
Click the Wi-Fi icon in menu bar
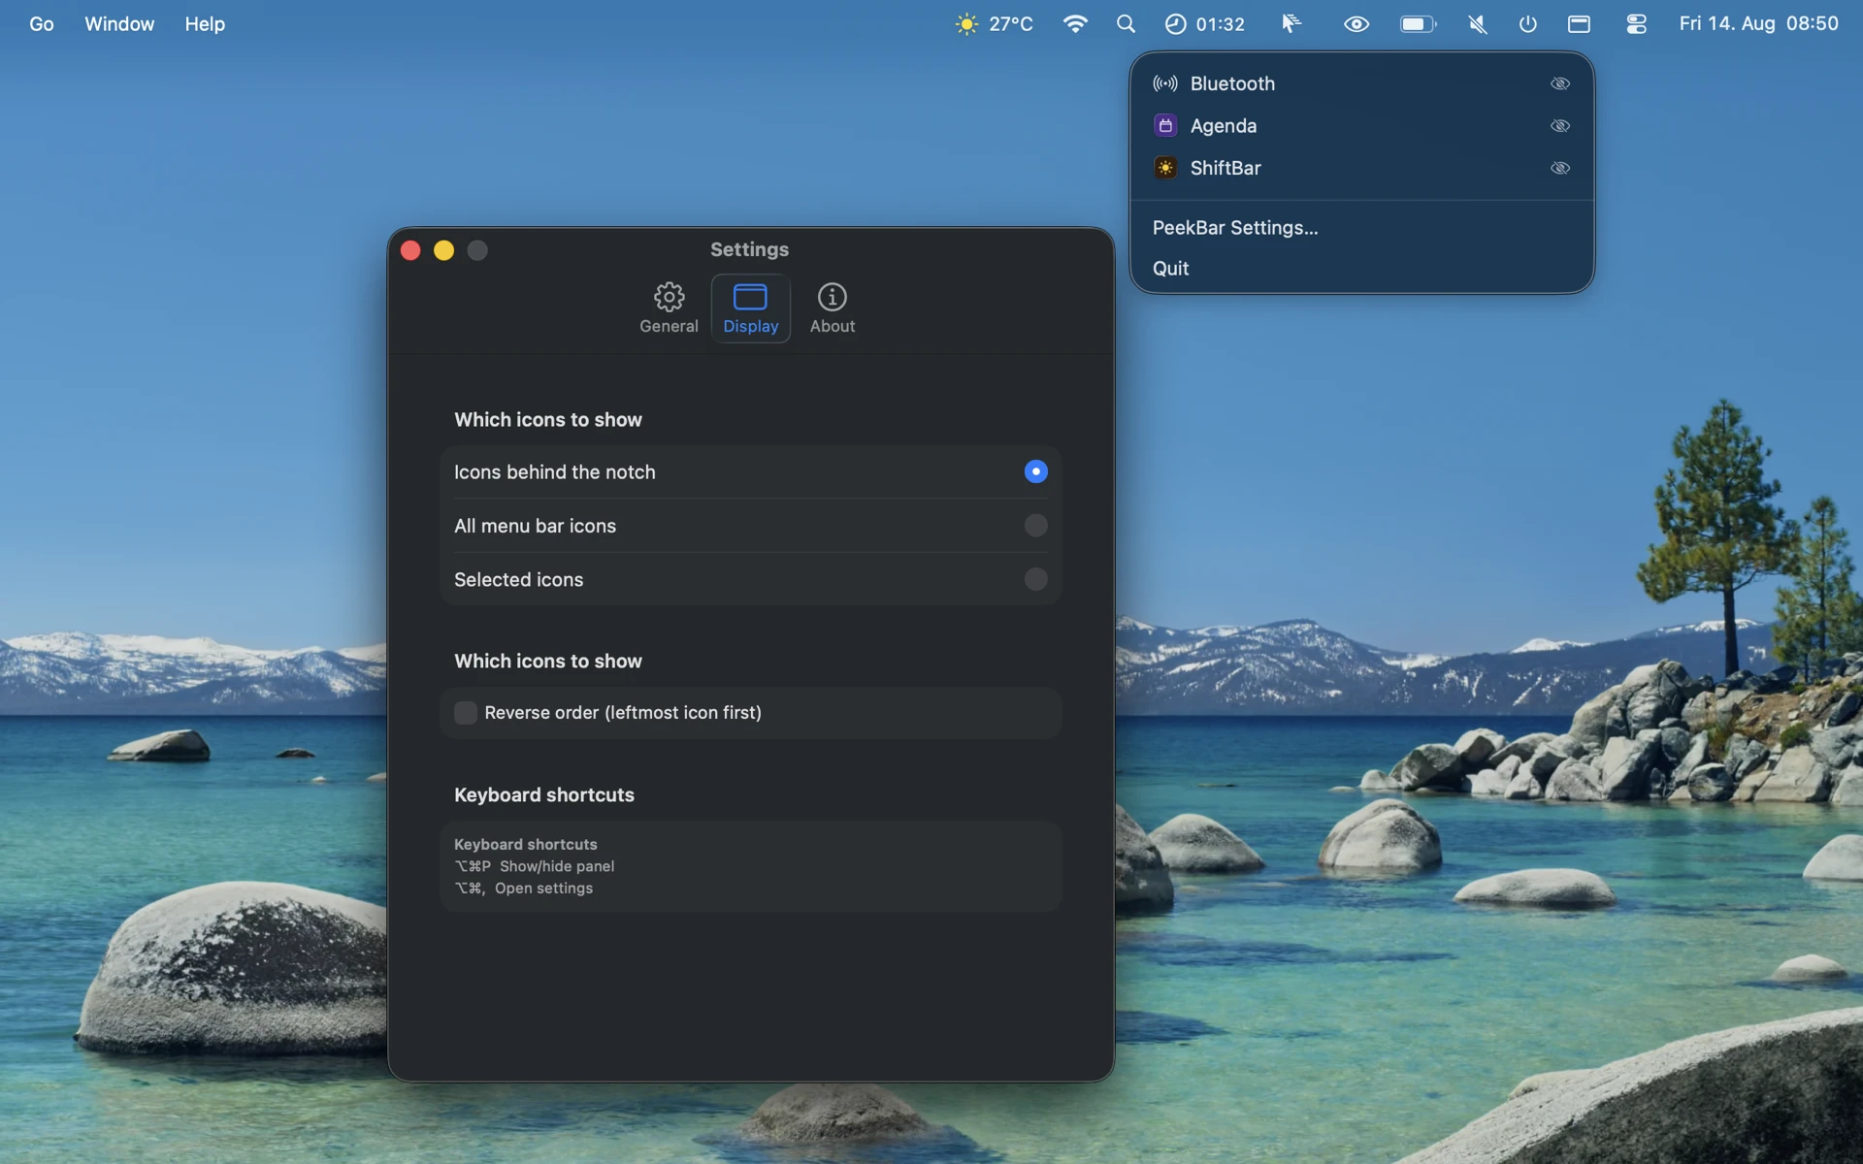pos(1075,24)
